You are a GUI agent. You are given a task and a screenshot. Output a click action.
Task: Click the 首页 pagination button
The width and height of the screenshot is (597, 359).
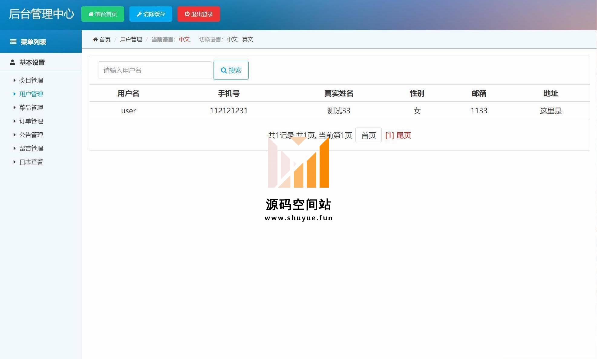point(368,135)
